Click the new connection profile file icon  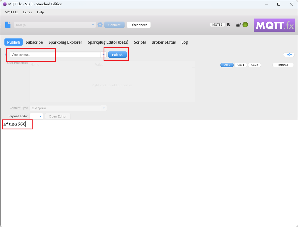[8, 25]
